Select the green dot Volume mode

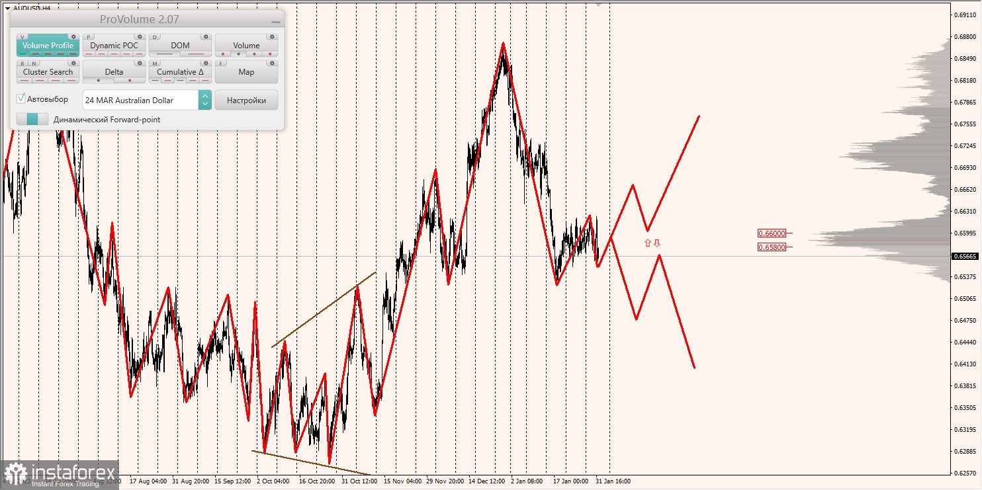point(239,54)
